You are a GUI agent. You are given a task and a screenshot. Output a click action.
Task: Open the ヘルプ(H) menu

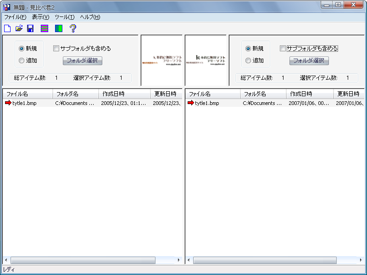(x=90, y=17)
